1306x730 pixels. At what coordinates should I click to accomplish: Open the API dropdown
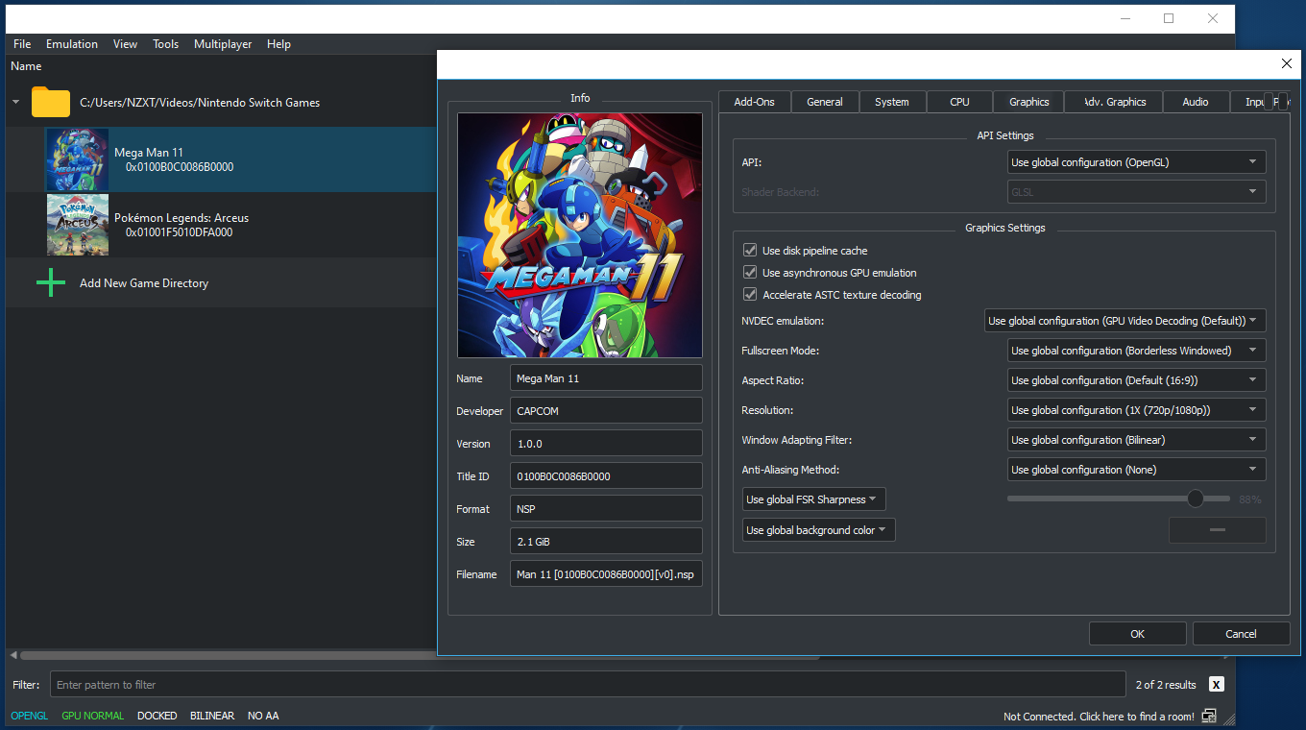click(1136, 162)
